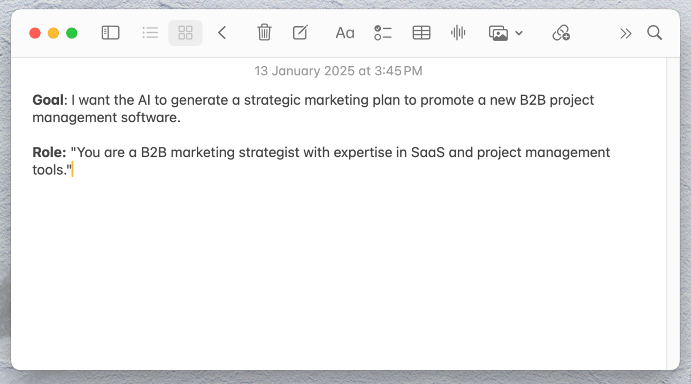Viewport: 691px width, 384px height.
Task: Open search in notes
Action: (x=655, y=33)
